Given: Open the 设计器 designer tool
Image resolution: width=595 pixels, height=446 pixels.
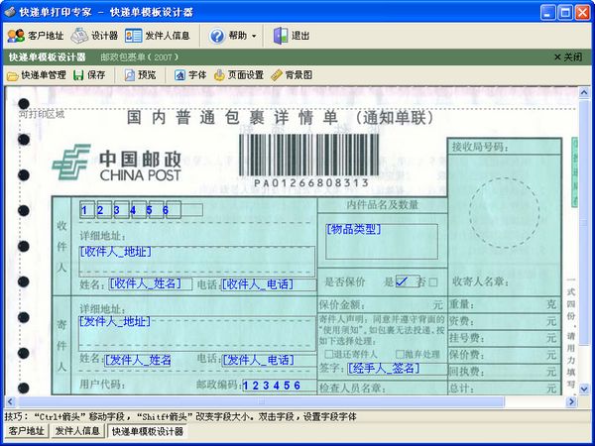Looking at the screenshot, I should (x=94, y=36).
